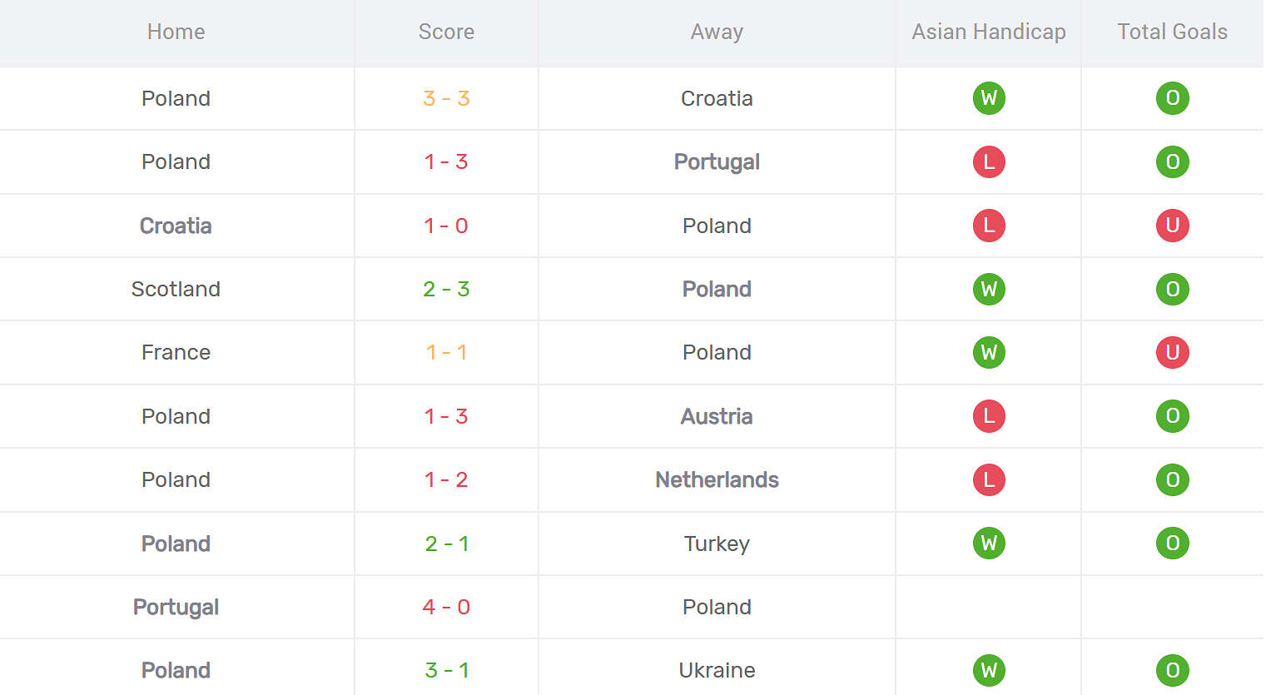Open the 4 - 0 Portugal vs Poland score
This screenshot has width=1266, height=695.
(x=446, y=607)
